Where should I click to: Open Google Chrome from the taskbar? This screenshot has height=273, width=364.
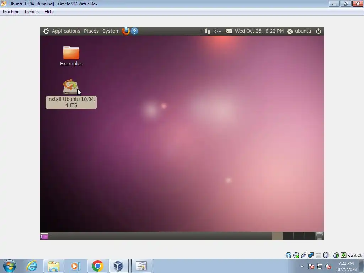coord(97,266)
